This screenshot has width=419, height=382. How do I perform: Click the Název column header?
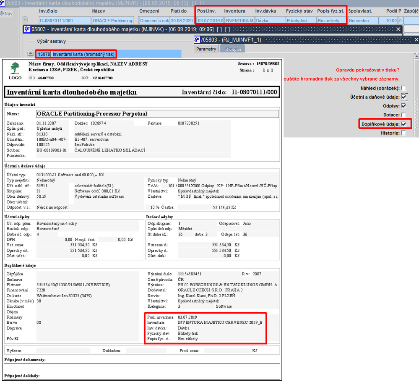99,11
